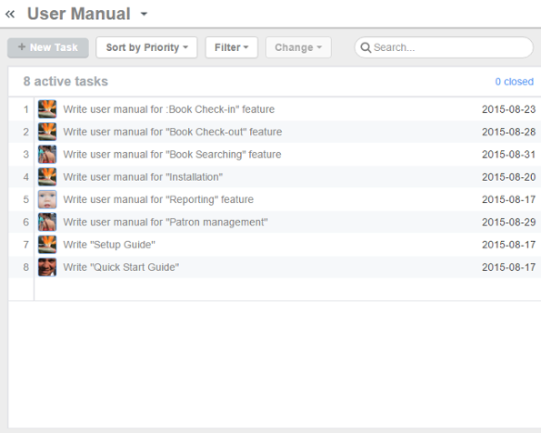Open the User Manual project dropdown arrow
Screen dimensions: 541x433
coord(144,15)
